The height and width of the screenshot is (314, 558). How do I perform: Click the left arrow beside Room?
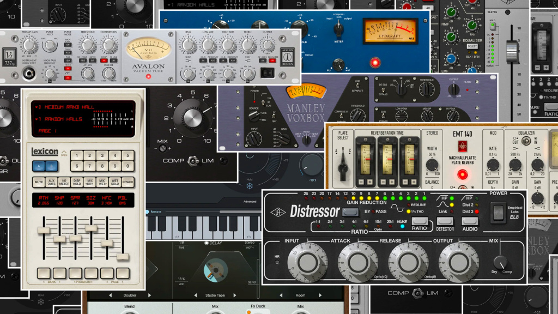point(281,295)
